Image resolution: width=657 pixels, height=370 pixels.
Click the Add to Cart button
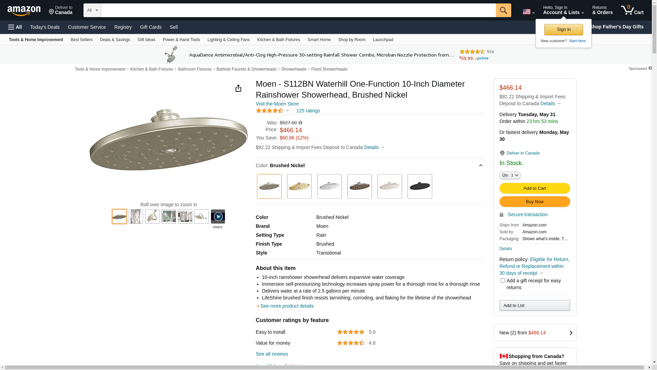[x=534, y=188]
